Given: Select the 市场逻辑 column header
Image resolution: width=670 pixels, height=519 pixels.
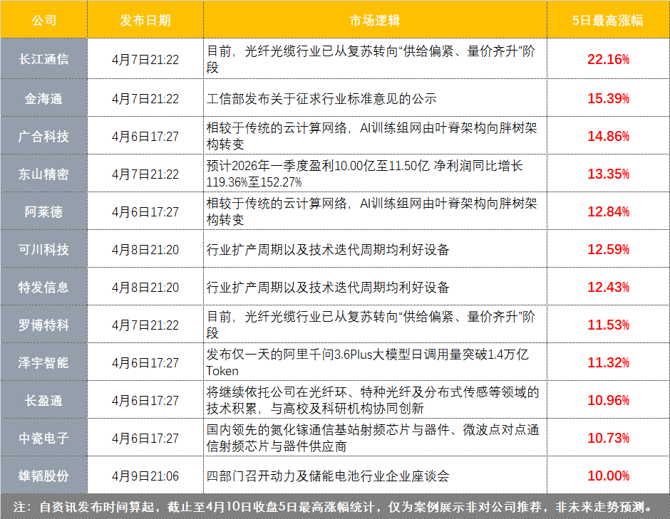Looking at the screenshot, I should click(x=374, y=20).
